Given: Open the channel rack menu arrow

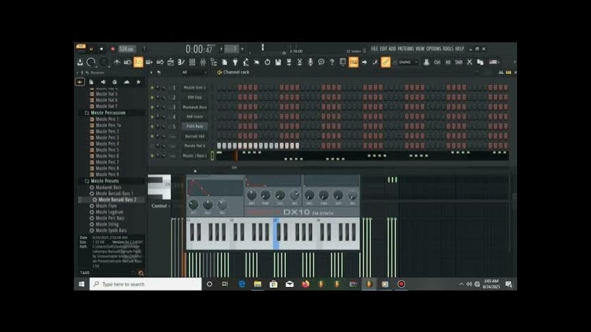Looking at the screenshot, I should (x=151, y=72).
